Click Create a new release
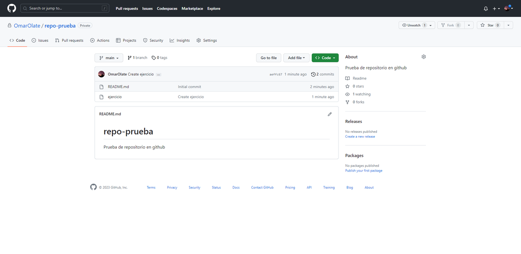521x254 pixels. pos(360,136)
